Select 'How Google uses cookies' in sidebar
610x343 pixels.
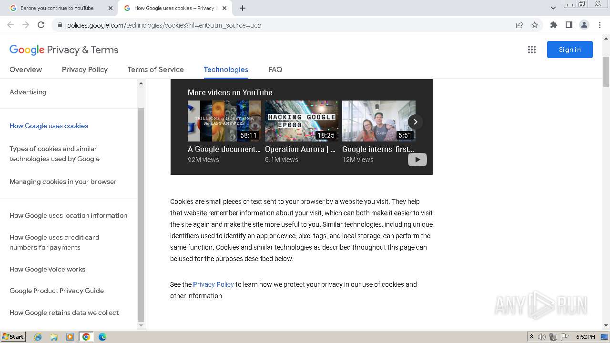[x=49, y=126]
